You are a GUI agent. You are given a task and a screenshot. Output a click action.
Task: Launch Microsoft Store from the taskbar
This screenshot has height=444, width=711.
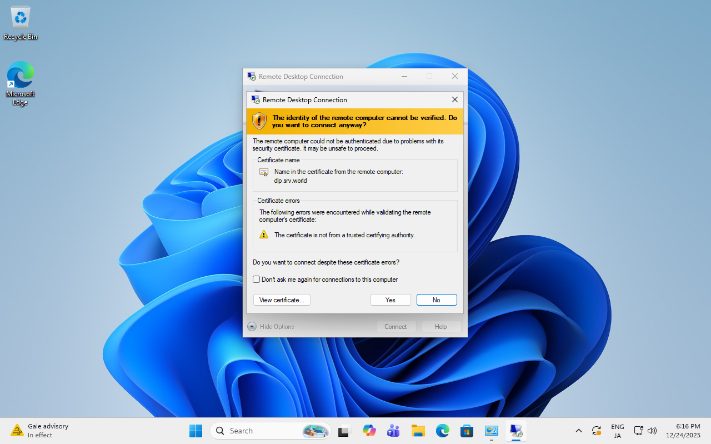[x=467, y=431]
